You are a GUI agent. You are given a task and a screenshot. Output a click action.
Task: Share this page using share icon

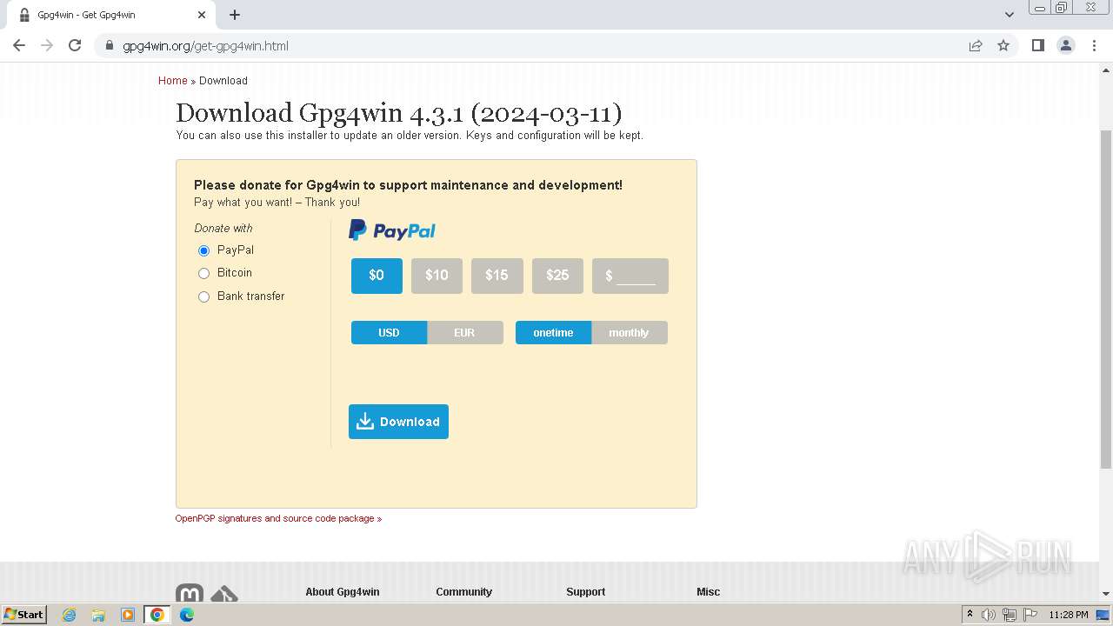[976, 46]
